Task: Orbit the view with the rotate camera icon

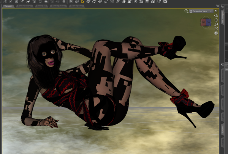Action: click(216, 16)
